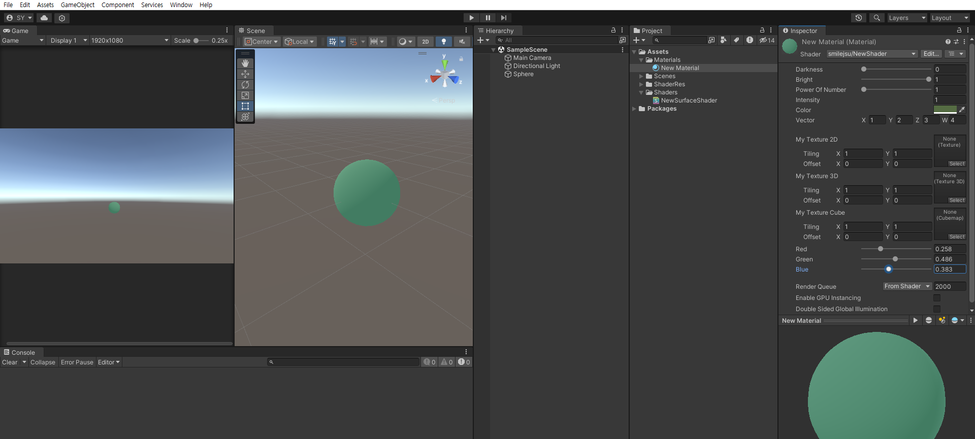Open Shader selection dropdown smilejsu/NewShader

pos(871,54)
